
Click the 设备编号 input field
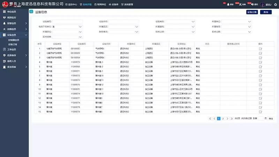click(67, 21)
